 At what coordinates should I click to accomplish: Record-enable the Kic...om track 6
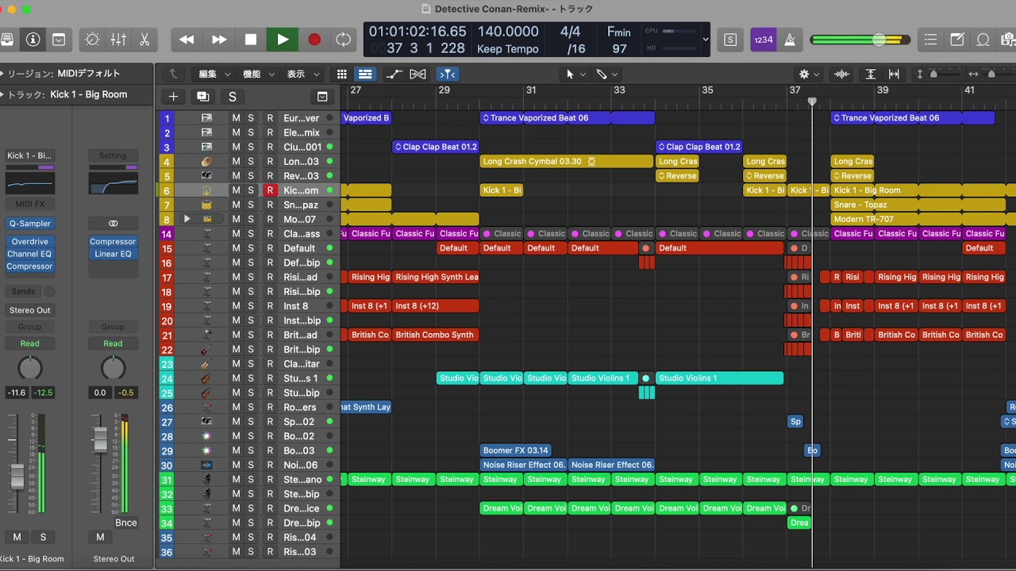click(270, 190)
